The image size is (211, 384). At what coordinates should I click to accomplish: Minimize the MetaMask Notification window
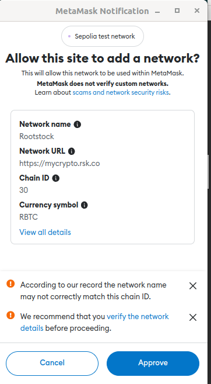[157, 11]
